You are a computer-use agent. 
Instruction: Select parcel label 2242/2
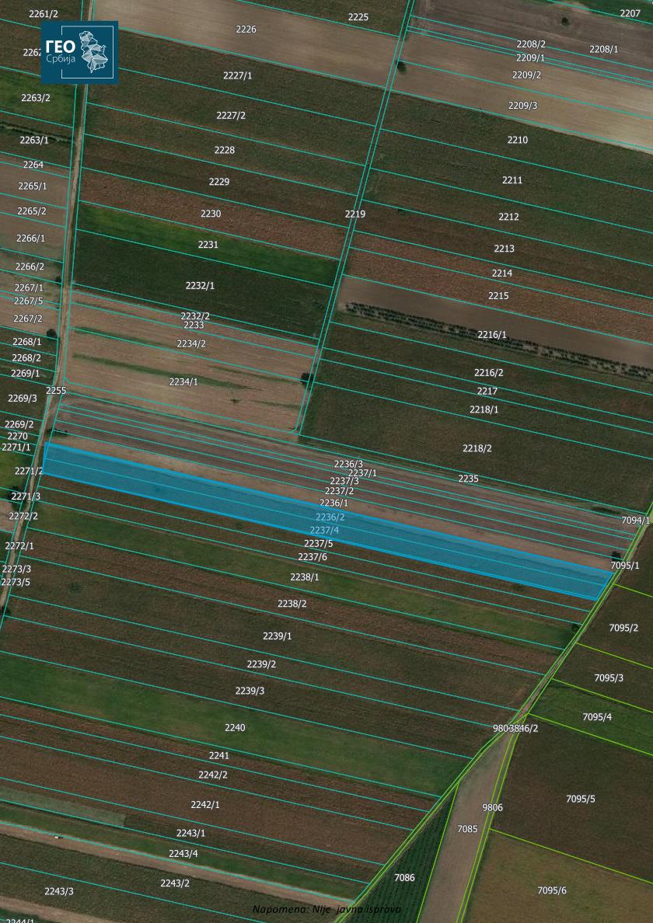click(x=212, y=774)
